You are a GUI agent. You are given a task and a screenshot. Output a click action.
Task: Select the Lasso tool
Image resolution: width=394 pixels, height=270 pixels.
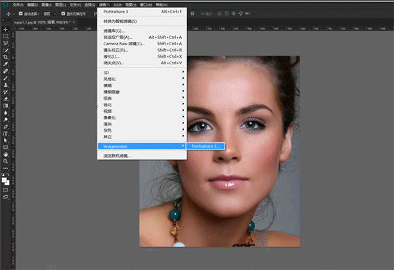(x=5, y=43)
